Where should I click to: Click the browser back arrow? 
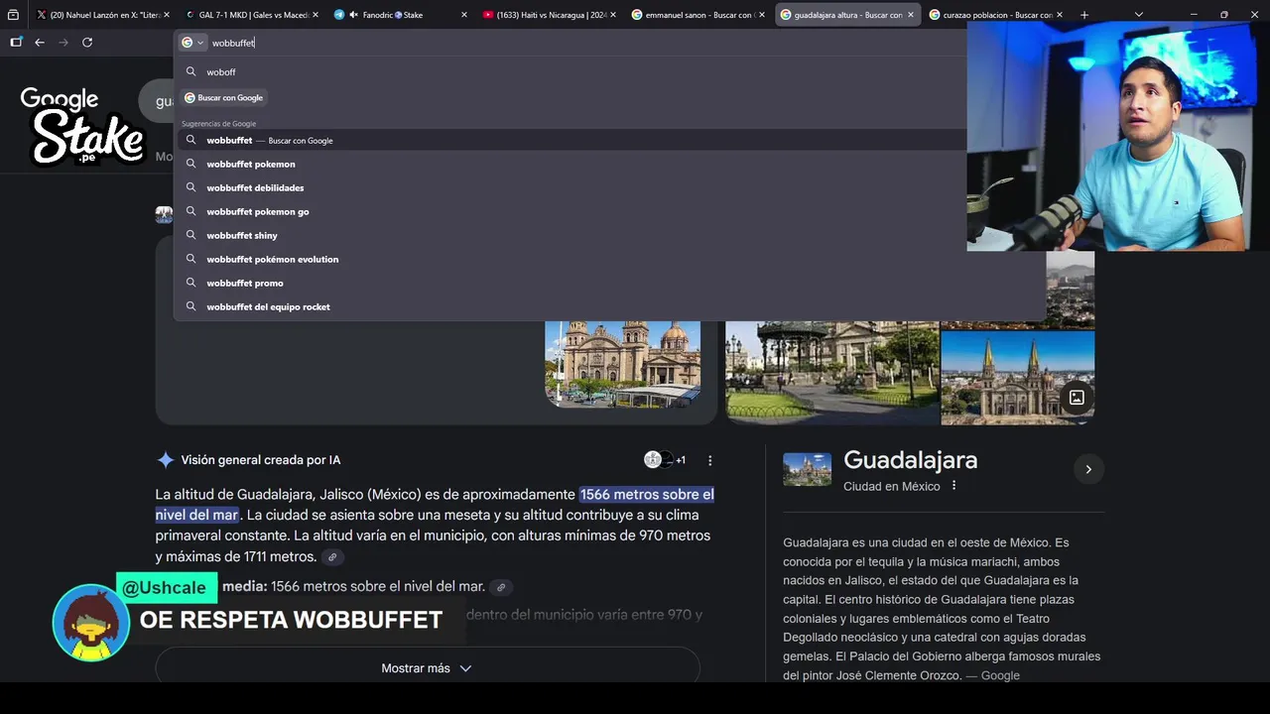click(39, 43)
